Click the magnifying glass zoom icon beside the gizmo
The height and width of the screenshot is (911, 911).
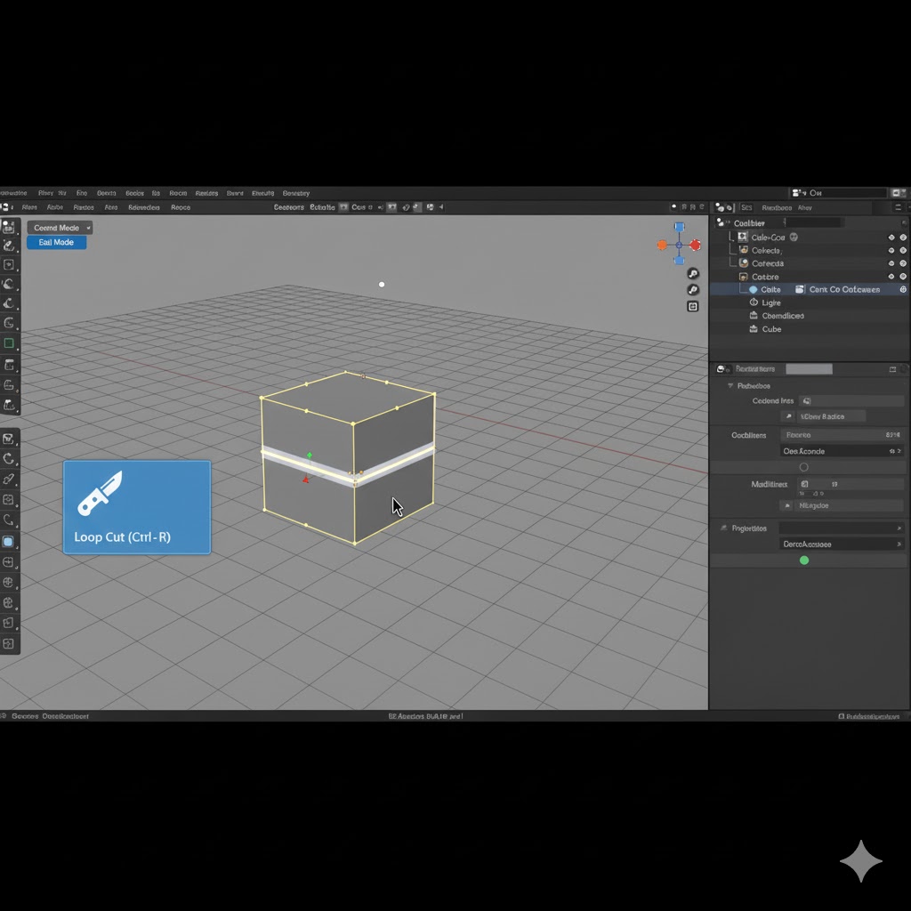[692, 273]
